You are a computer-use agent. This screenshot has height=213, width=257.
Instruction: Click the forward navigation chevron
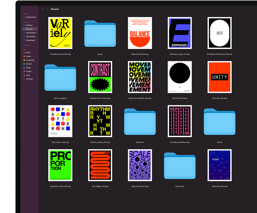pos(47,9)
